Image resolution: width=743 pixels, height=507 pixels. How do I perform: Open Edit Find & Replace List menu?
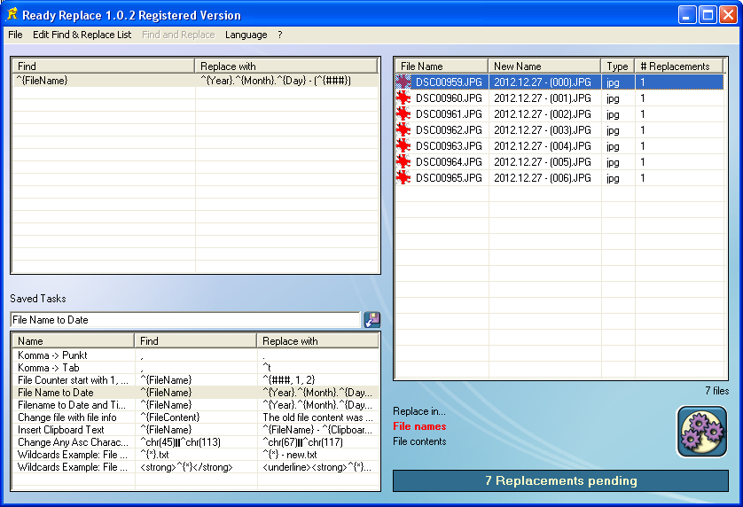click(x=82, y=35)
